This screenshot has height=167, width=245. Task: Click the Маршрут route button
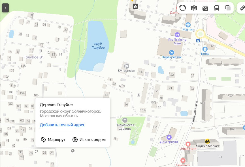tap(53, 140)
